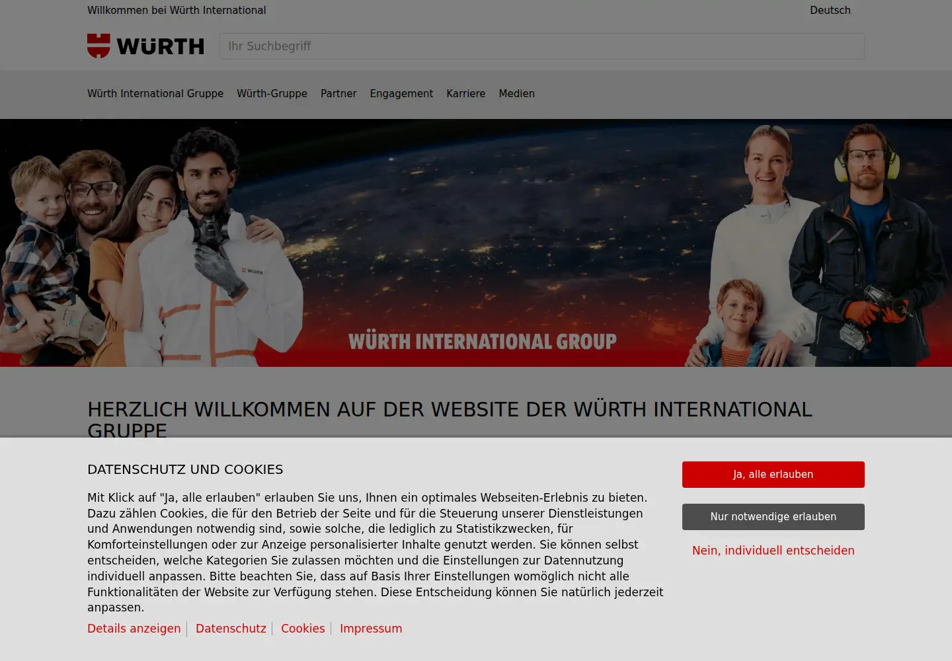Image resolution: width=952 pixels, height=661 pixels.
Task: Open the Karriere menu item
Action: tap(465, 94)
